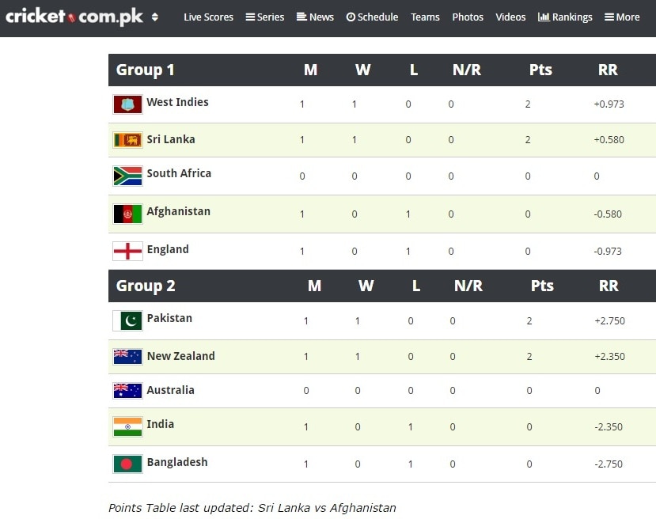Click the Australia flag icon
The height and width of the screenshot is (519, 656).
tap(127, 391)
